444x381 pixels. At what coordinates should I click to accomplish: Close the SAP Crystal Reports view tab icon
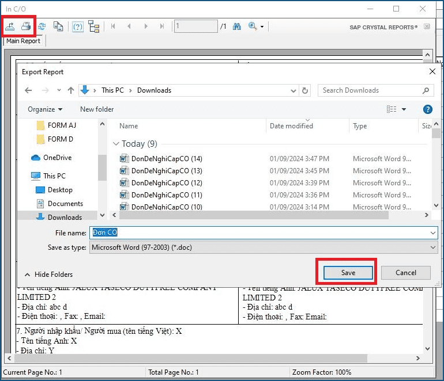click(427, 26)
